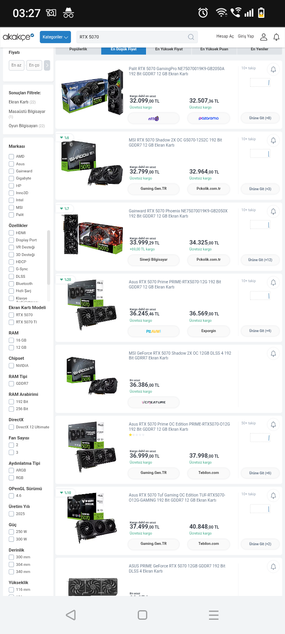Click the %10 price drop badge on Asus Tuf
This screenshot has height=634, width=285.
pos(66,493)
